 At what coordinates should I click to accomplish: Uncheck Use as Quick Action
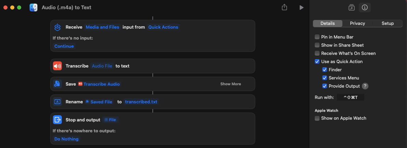317,61
